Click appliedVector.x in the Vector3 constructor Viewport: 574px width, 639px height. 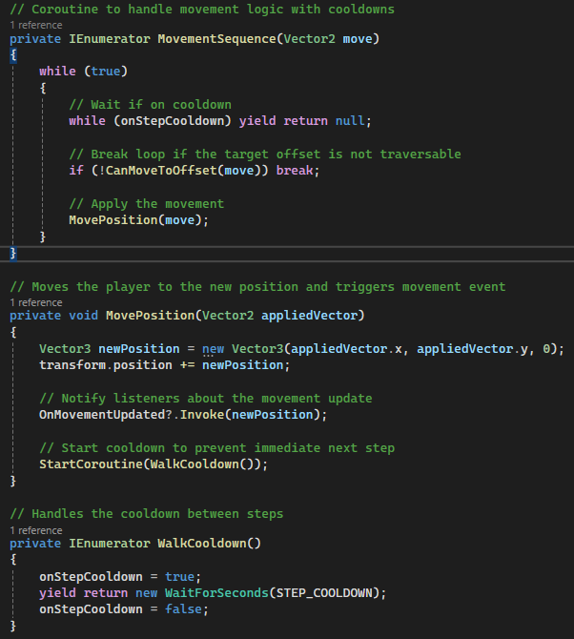pos(346,349)
